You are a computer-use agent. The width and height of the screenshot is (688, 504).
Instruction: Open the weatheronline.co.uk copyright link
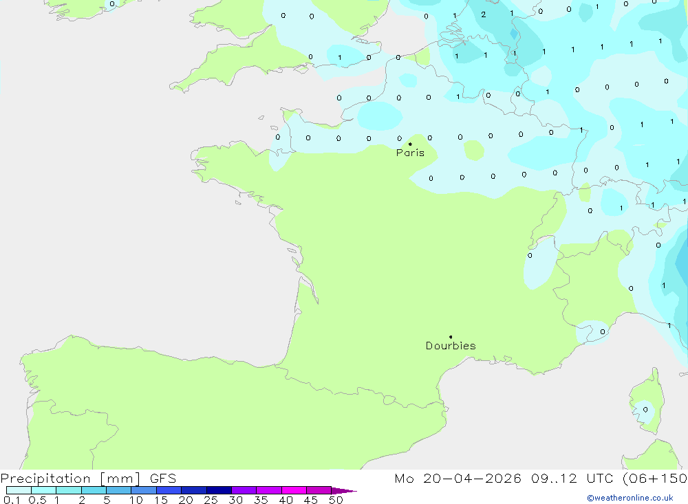pos(630,498)
